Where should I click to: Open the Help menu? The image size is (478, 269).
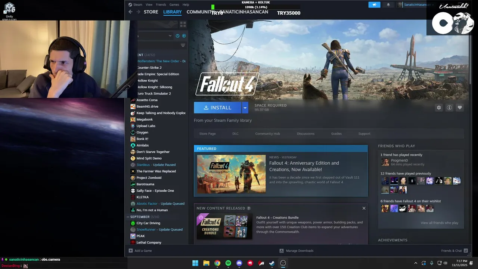186,4
